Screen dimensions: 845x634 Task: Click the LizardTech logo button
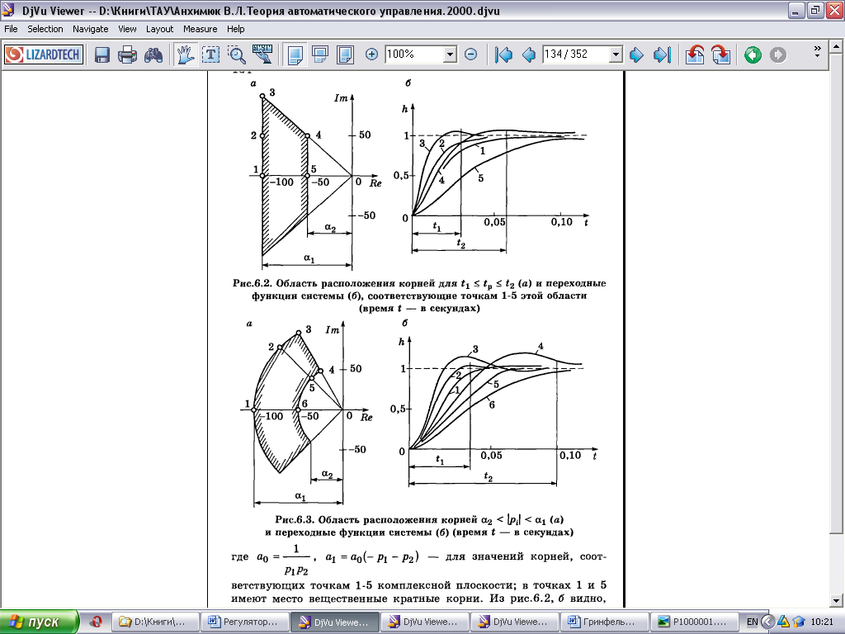(x=44, y=54)
